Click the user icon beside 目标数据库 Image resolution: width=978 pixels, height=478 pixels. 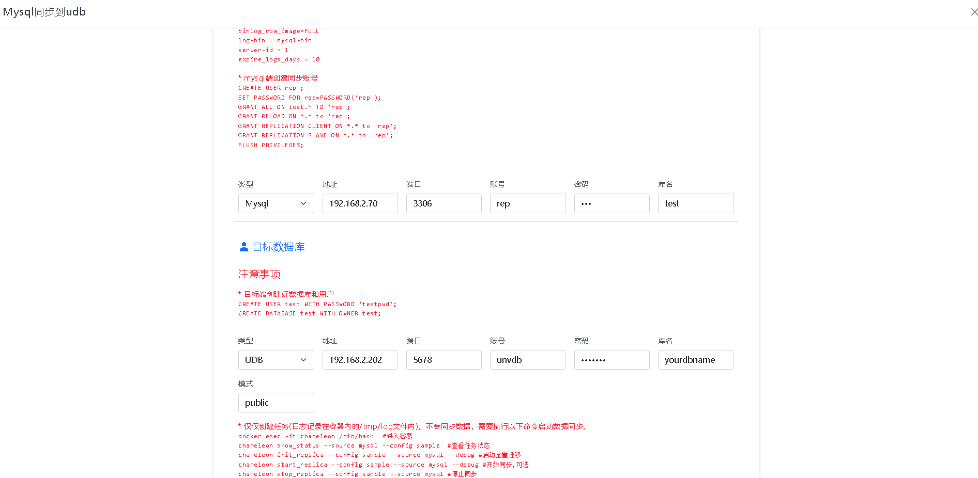(x=244, y=247)
